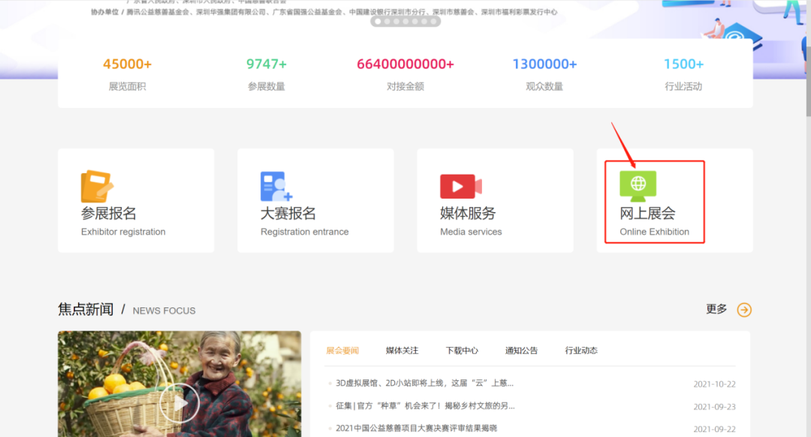Open the 大赛报名 heading

288,214
